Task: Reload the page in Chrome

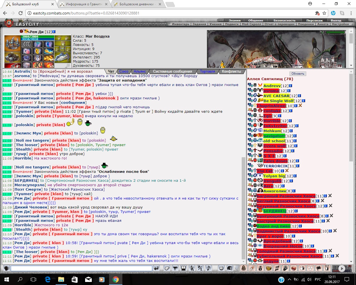Action: (x=20, y=13)
